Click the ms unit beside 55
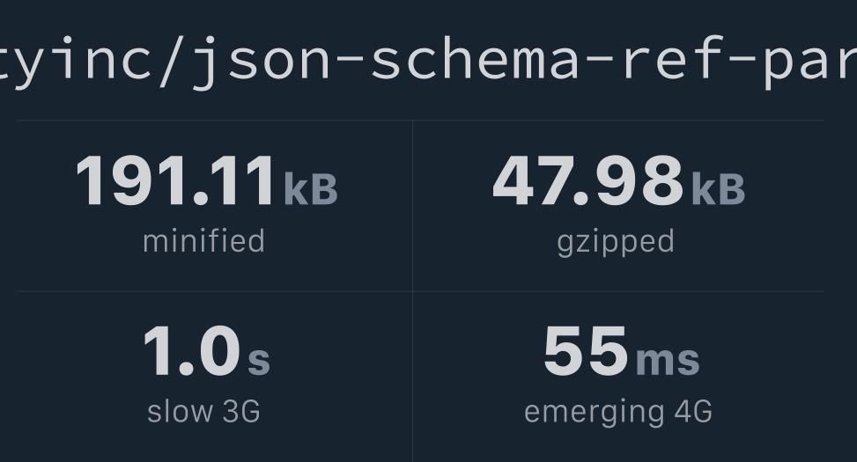The width and height of the screenshot is (857, 462). coord(668,361)
